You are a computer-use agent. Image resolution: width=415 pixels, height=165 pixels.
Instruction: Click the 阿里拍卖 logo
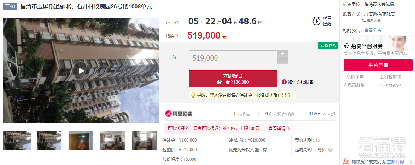(179, 114)
